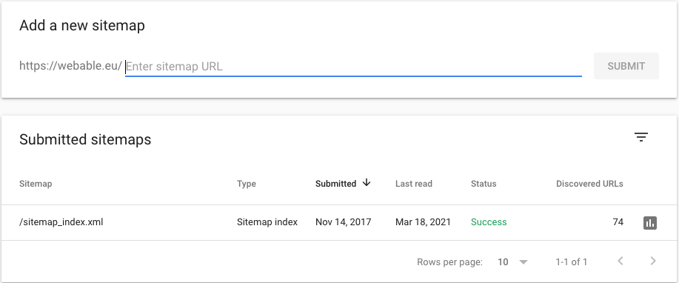
Task: Click the Mar 18, 2021 last read date
Action: pos(423,222)
